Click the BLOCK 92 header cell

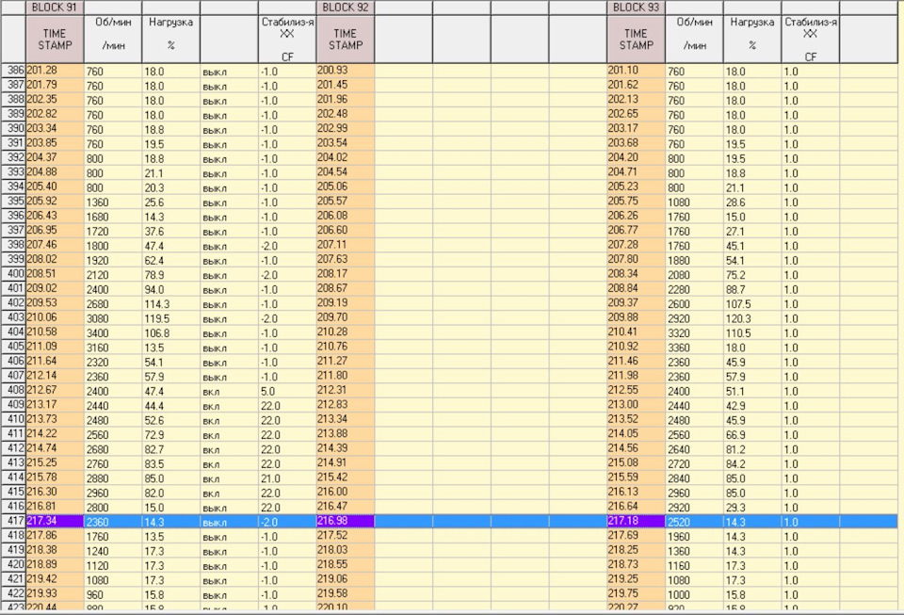[346, 8]
